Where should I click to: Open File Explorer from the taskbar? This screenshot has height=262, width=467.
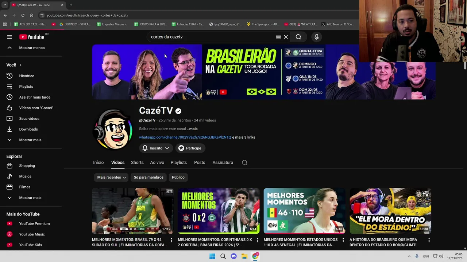(x=244, y=256)
